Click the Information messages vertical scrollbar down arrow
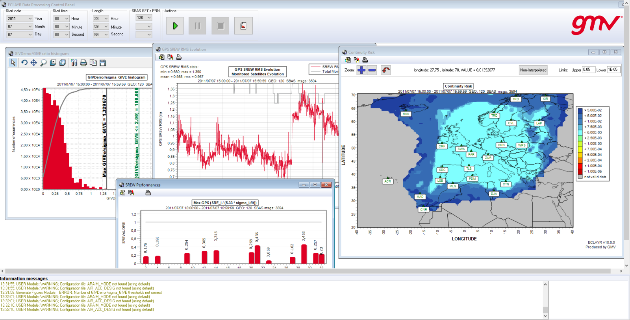The width and height of the screenshot is (630, 320). [545, 316]
